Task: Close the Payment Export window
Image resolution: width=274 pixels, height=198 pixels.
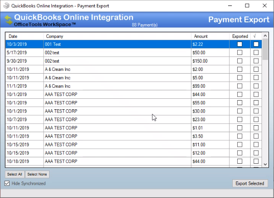Action: pyautogui.click(x=264, y=5)
